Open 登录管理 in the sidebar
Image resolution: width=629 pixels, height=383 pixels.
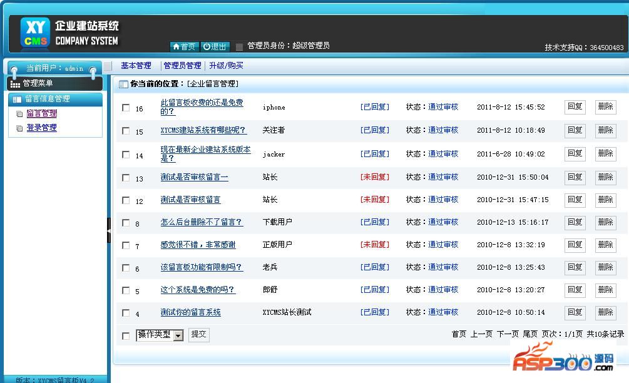tap(42, 128)
